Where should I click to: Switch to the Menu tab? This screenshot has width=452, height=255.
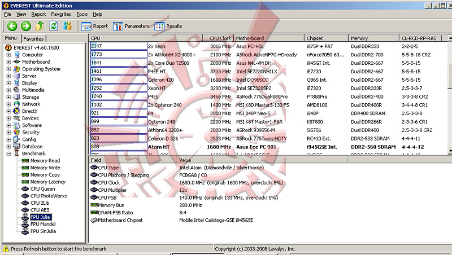click(x=11, y=38)
